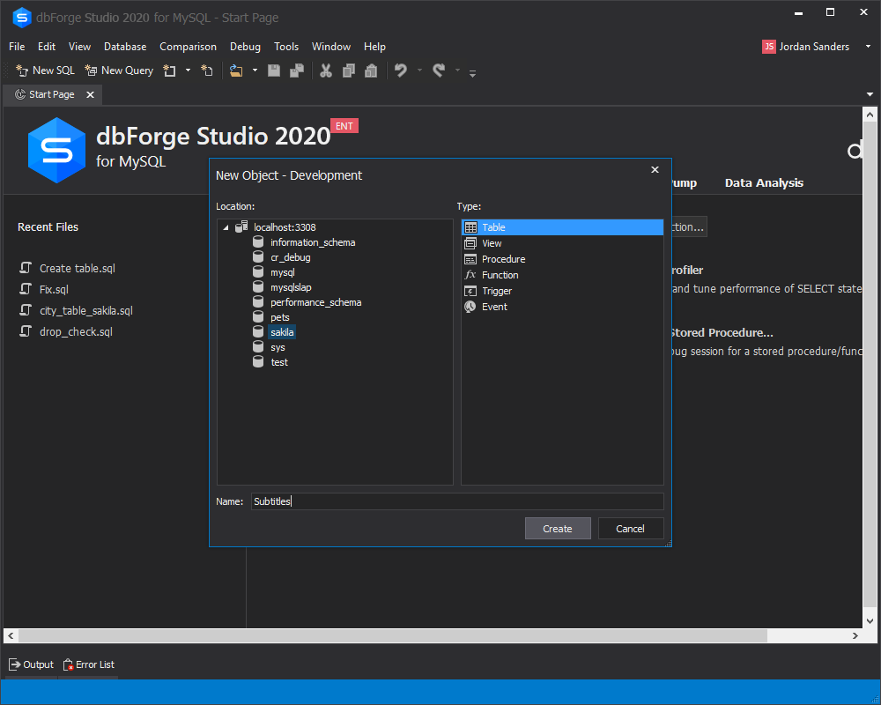Click the Paste clipboard icon
Image resolution: width=881 pixels, height=705 pixels.
tap(371, 70)
